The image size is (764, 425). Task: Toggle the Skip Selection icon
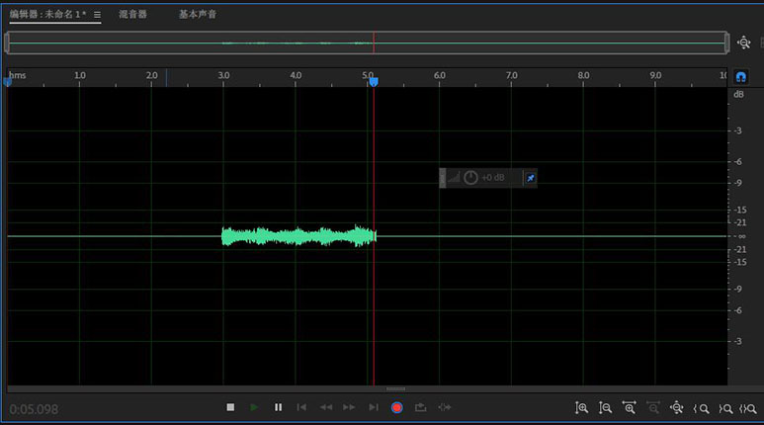(445, 407)
